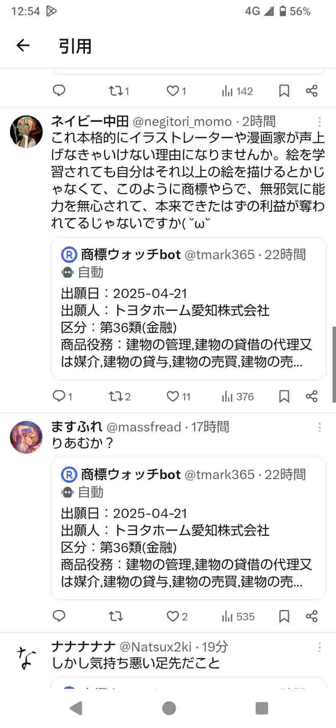Open more options for ますふれ's post
The width and height of the screenshot is (336, 728).
(320, 427)
